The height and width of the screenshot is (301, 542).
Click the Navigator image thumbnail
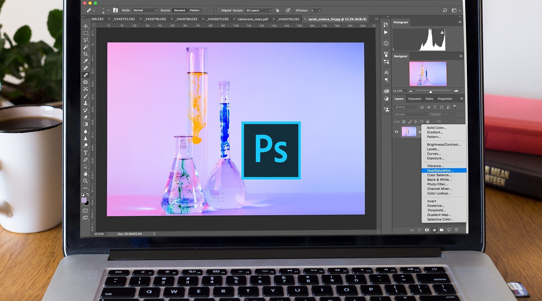(428, 74)
